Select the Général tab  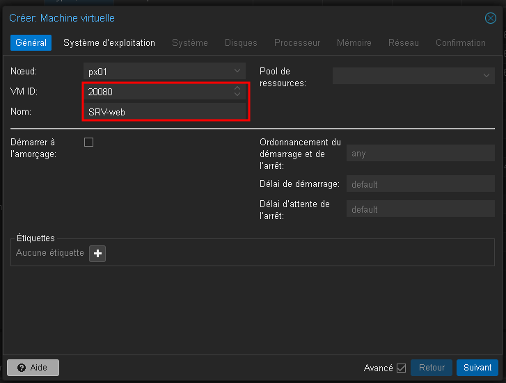(x=31, y=43)
